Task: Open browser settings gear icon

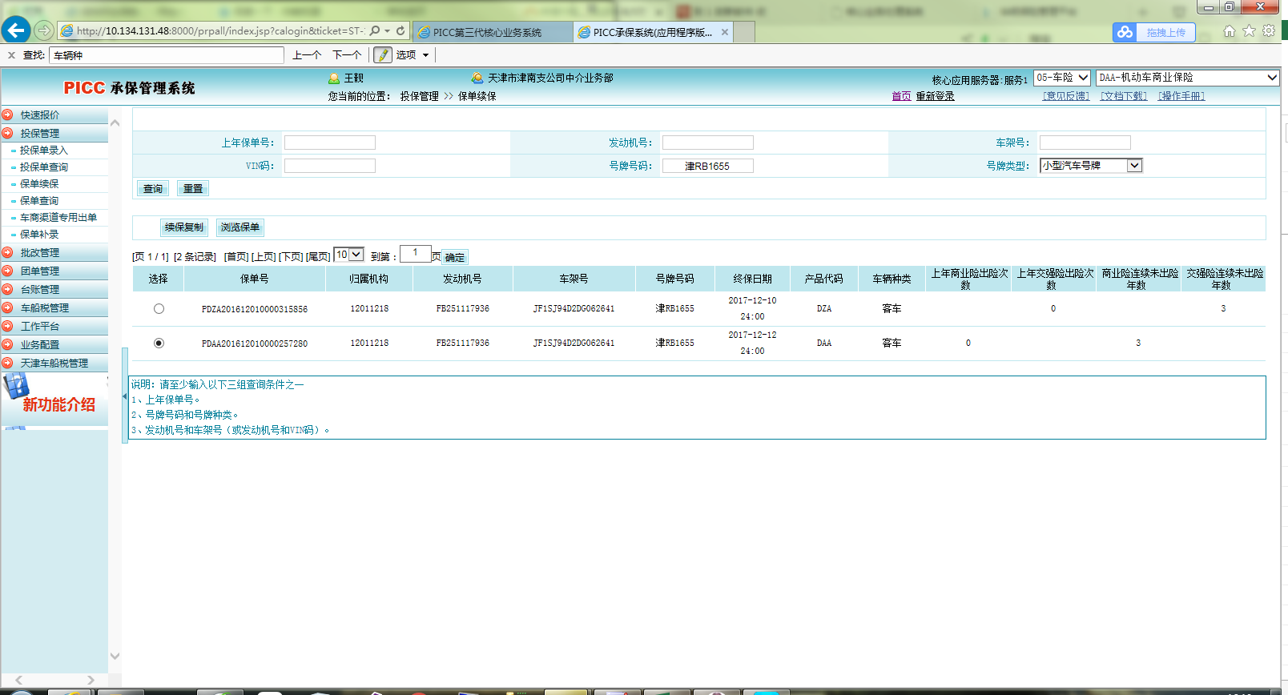Action: [x=1269, y=31]
